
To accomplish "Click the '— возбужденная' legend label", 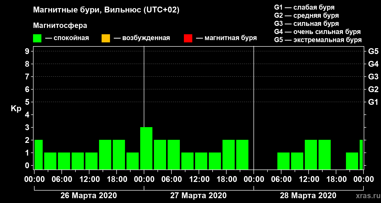I will (142, 38).
